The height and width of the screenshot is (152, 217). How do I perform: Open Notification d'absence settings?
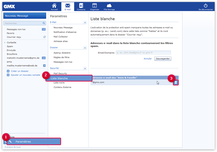pyautogui.click(x=65, y=32)
